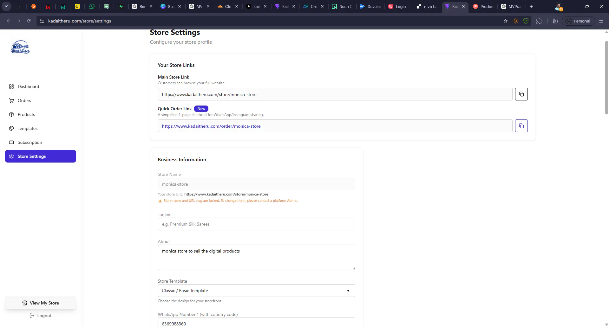Go forward to the next page

pos(19,21)
